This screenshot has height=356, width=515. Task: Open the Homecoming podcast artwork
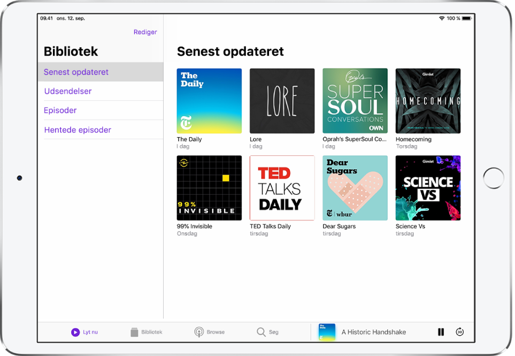[428, 101]
